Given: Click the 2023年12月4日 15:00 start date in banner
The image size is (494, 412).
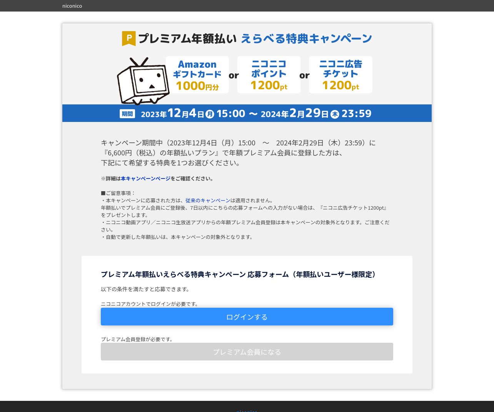Looking at the screenshot, I should pos(193,113).
